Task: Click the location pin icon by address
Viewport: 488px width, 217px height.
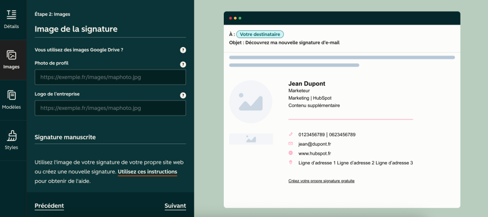Action: (x=291, y=162)
